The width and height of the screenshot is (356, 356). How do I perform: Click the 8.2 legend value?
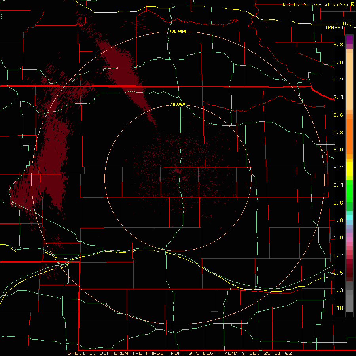[x=338, y=80]
